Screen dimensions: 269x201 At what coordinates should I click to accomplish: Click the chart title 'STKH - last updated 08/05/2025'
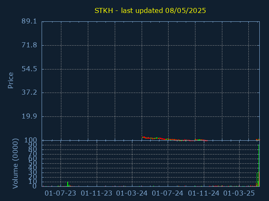point(150,10)
